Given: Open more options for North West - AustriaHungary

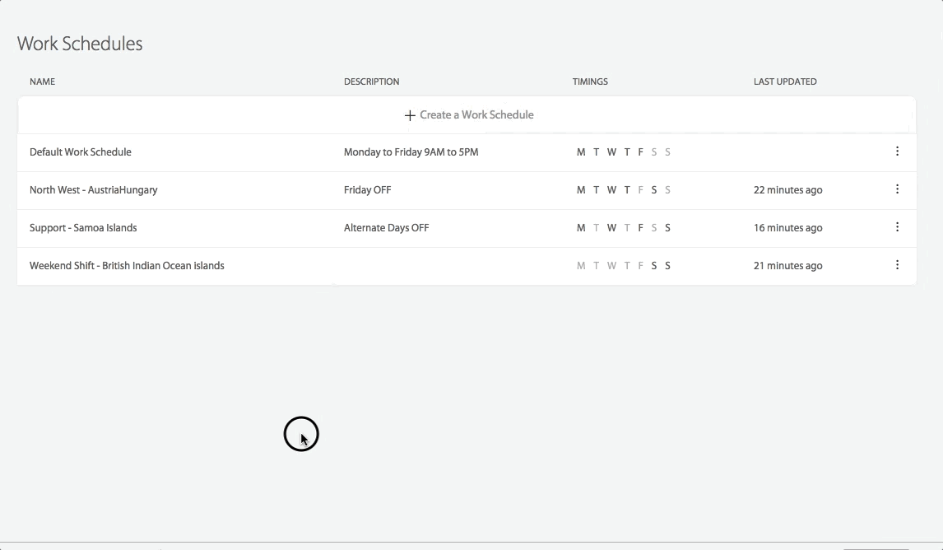Looking at the screenshot, I should point(897,189).
